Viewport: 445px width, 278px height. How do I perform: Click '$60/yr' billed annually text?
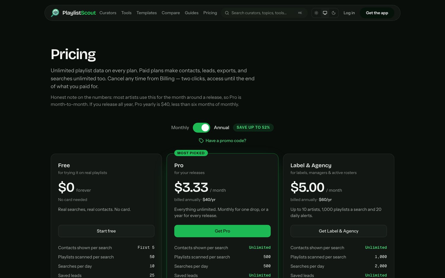click(x=325, y=200)
